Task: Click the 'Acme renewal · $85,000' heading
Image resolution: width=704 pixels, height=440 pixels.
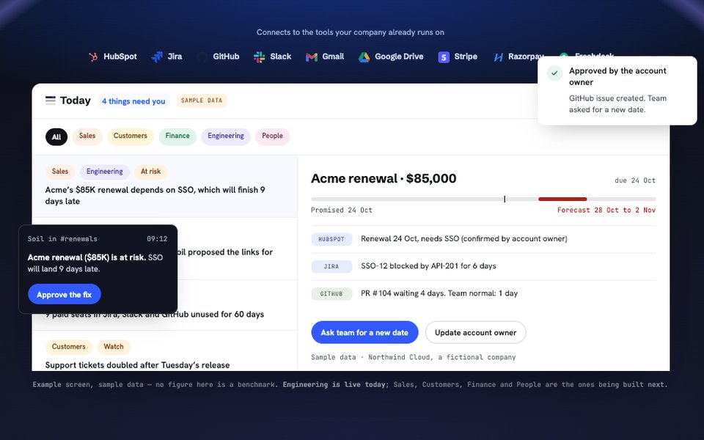Action: 384,179
